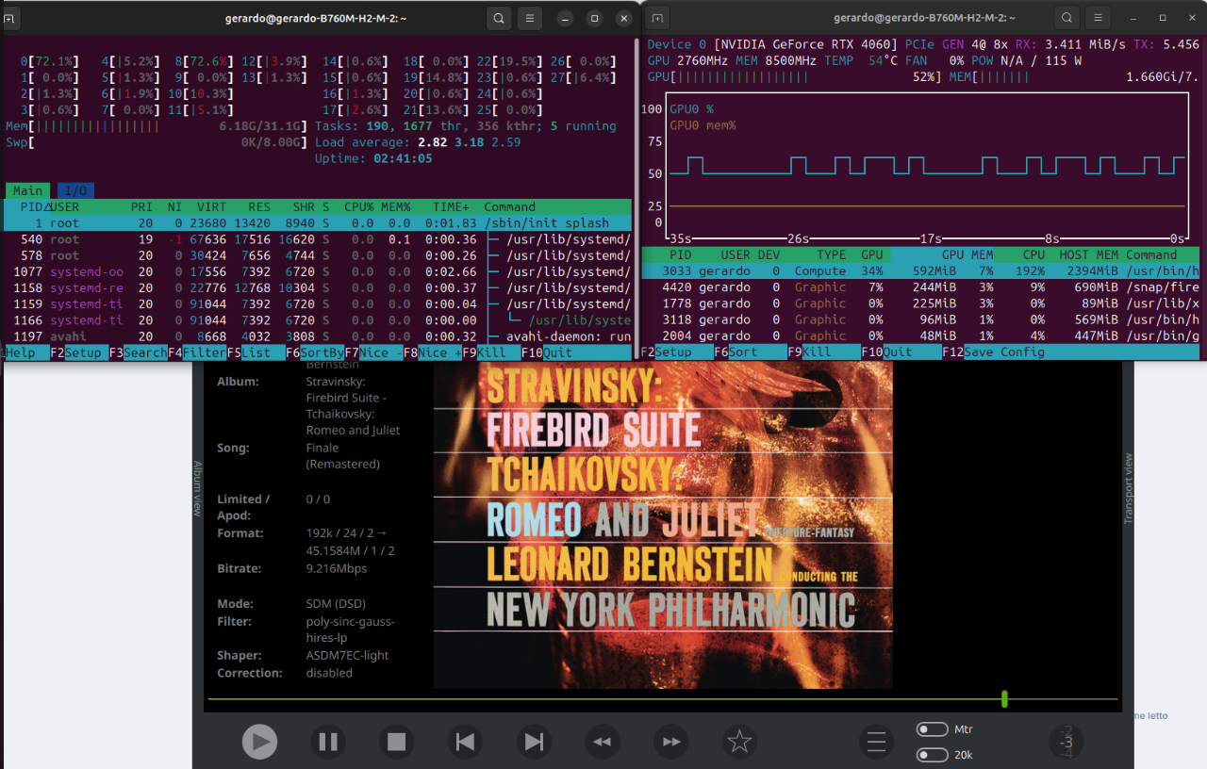Sort htop by TIME+ column header
1207x769 pixels.
pyautogui.click(x=450, y=207)
